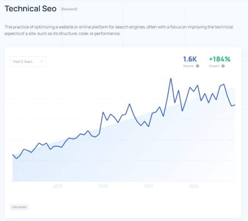Click the "Volume" label text

(188, 66)
